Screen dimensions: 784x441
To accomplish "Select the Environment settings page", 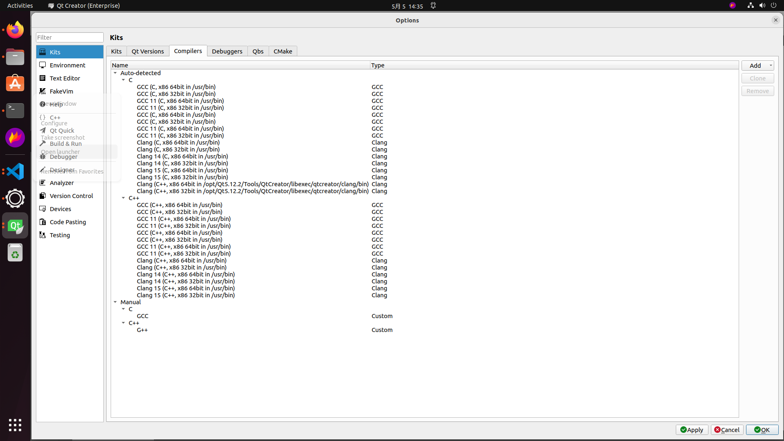I will tap(67, 65).
